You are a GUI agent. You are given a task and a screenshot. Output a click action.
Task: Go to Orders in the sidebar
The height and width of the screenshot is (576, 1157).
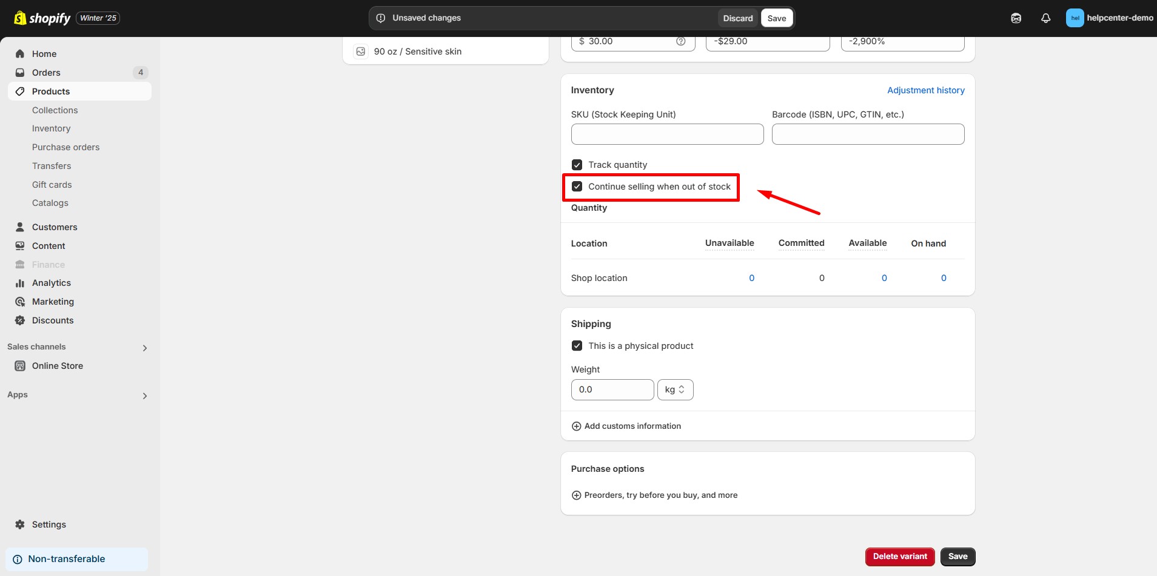click(46, 73)
